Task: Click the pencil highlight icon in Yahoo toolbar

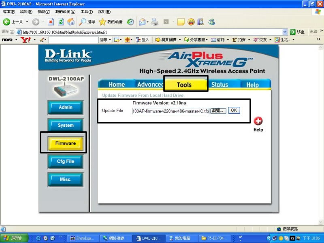Action: pos(43,40)
